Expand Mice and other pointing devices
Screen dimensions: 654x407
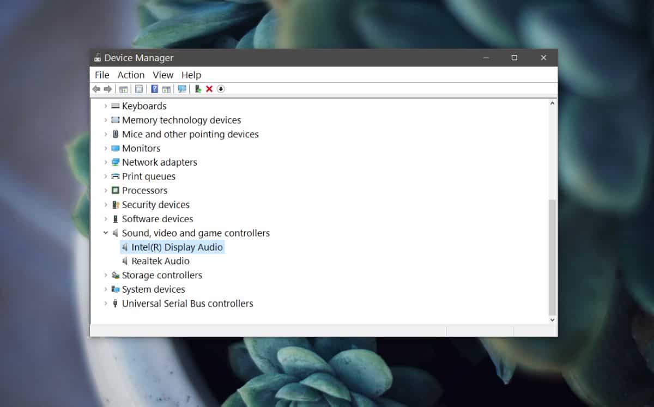click(x=106, y=134)
